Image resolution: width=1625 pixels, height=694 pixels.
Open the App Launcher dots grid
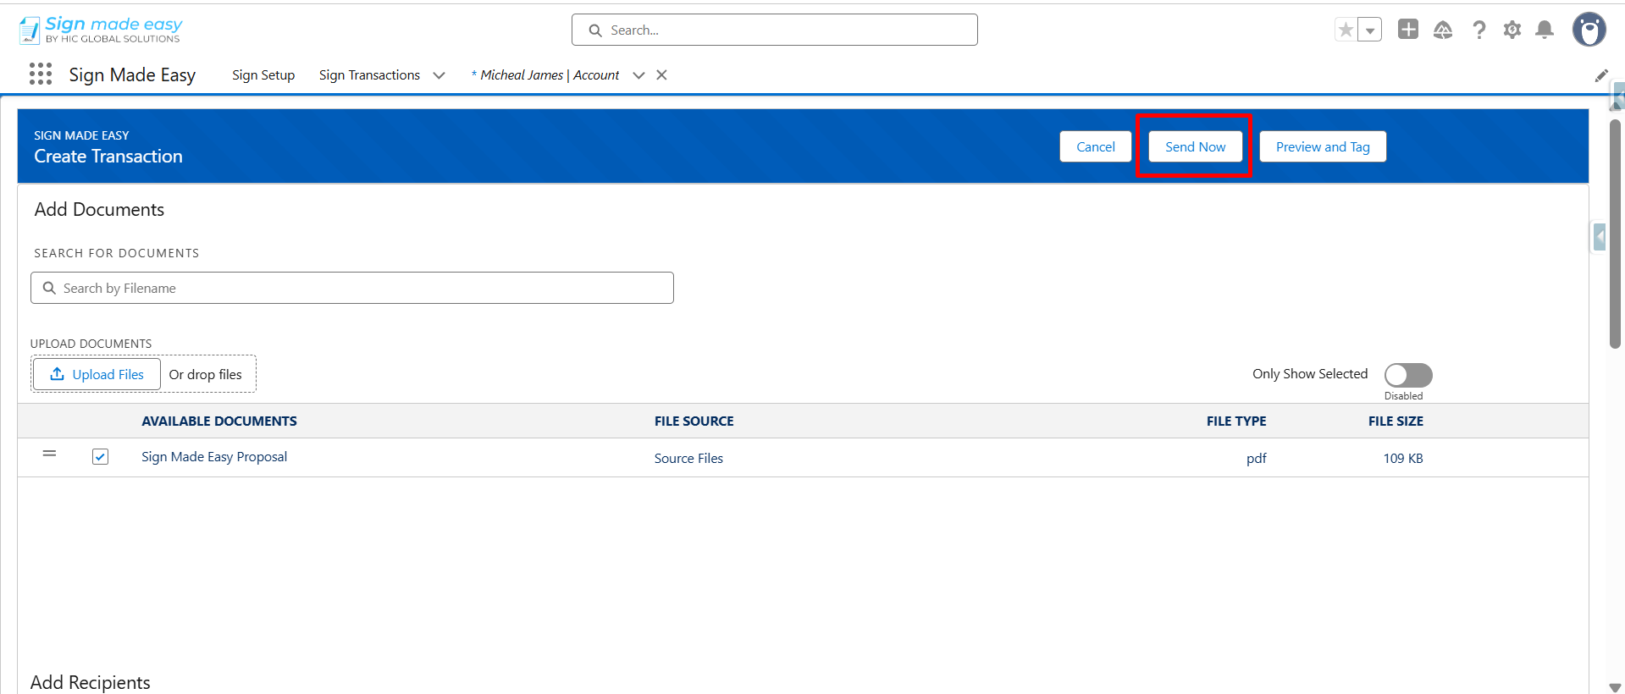[41, 74]
